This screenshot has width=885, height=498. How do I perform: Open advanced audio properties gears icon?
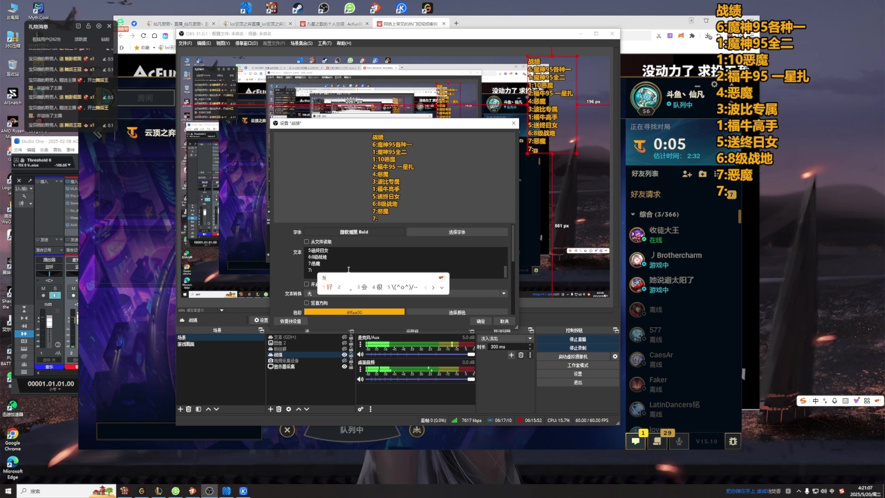click(x=360, y=409)
